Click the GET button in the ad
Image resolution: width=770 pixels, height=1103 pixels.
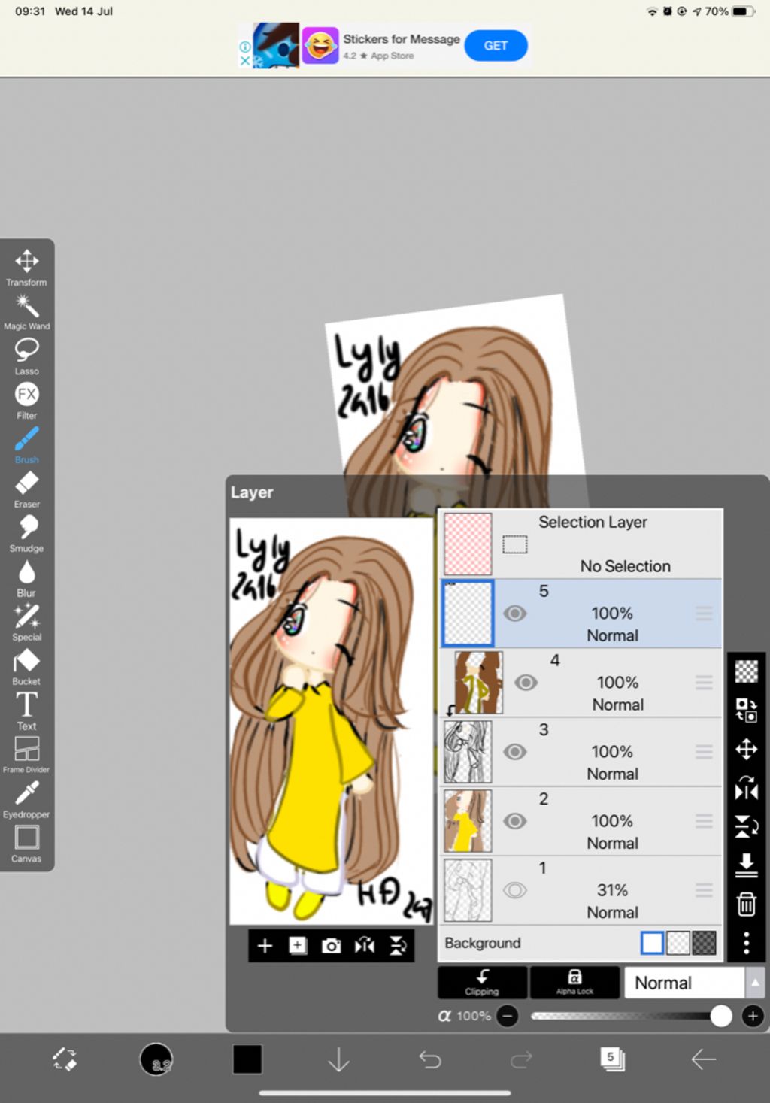coord(496,45)
